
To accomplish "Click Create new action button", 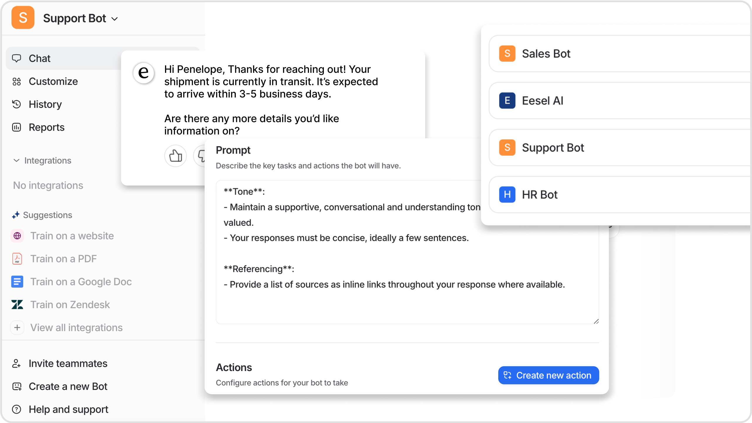I will tap(549, 375).
